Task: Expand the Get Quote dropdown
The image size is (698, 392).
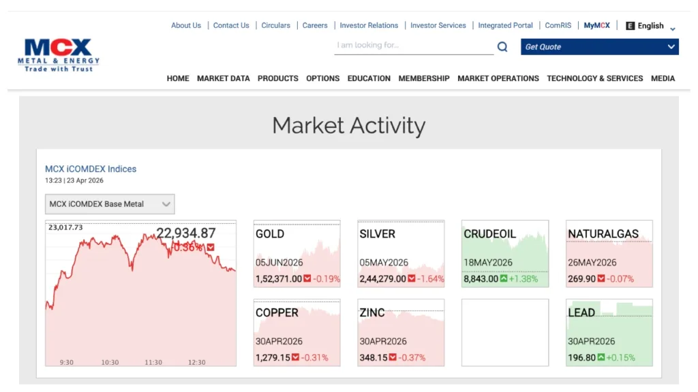Action: (x=600, y=47)
